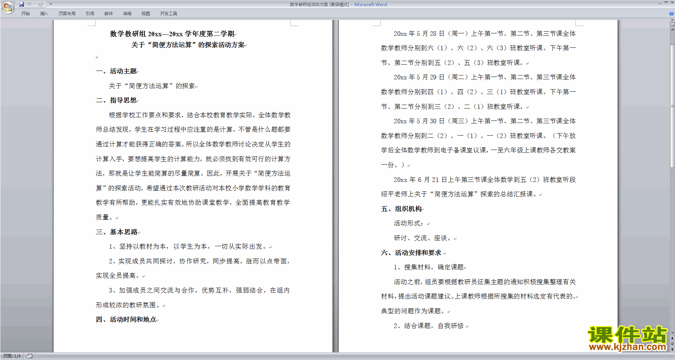Click the Undo arrow icon

(29, 4)
